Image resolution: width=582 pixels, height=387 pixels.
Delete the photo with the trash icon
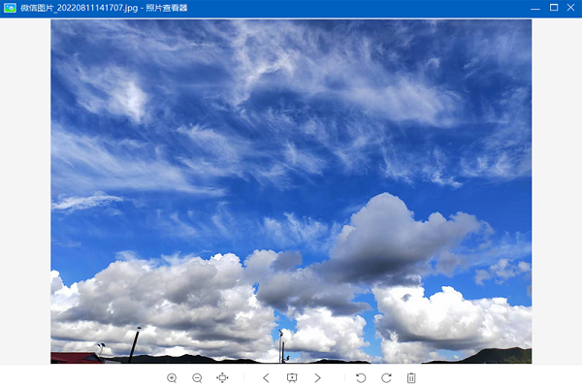(411, 377)
